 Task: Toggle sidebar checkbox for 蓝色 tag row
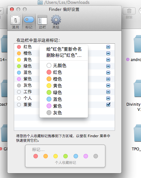click(108, 73)
